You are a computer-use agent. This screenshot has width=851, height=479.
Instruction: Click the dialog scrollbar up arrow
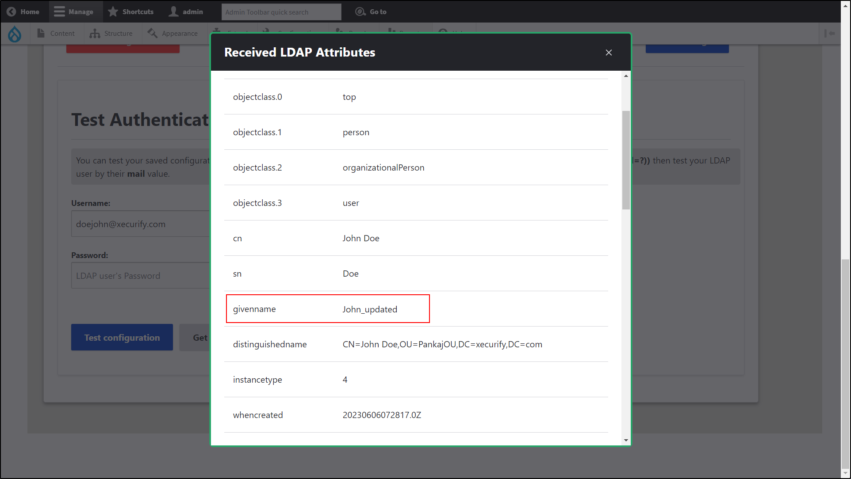pyautogui.click(x=626, y=76)
